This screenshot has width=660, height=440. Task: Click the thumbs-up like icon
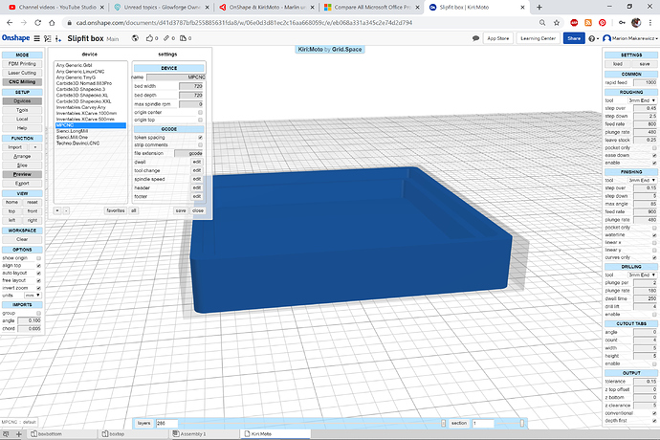[149, 38]
